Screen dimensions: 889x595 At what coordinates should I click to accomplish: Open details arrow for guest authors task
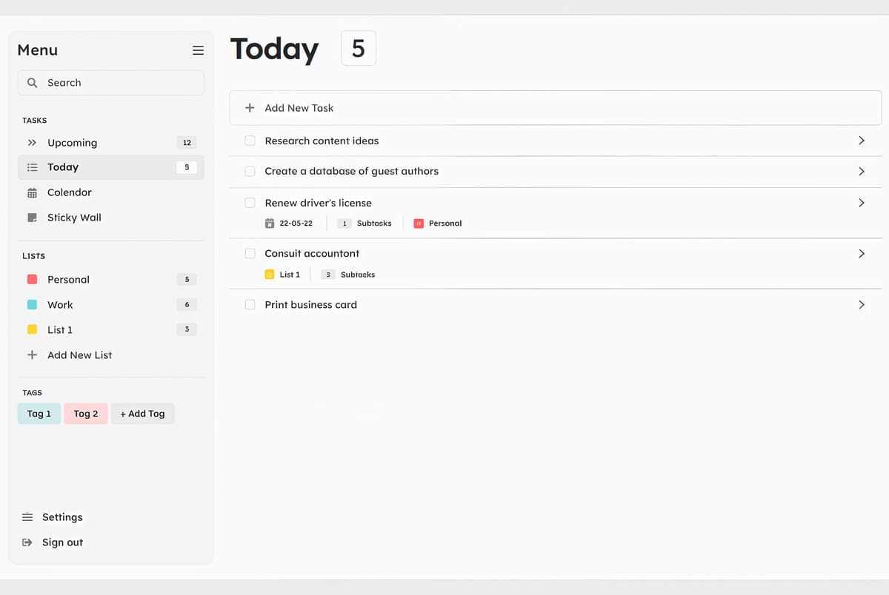861,171
